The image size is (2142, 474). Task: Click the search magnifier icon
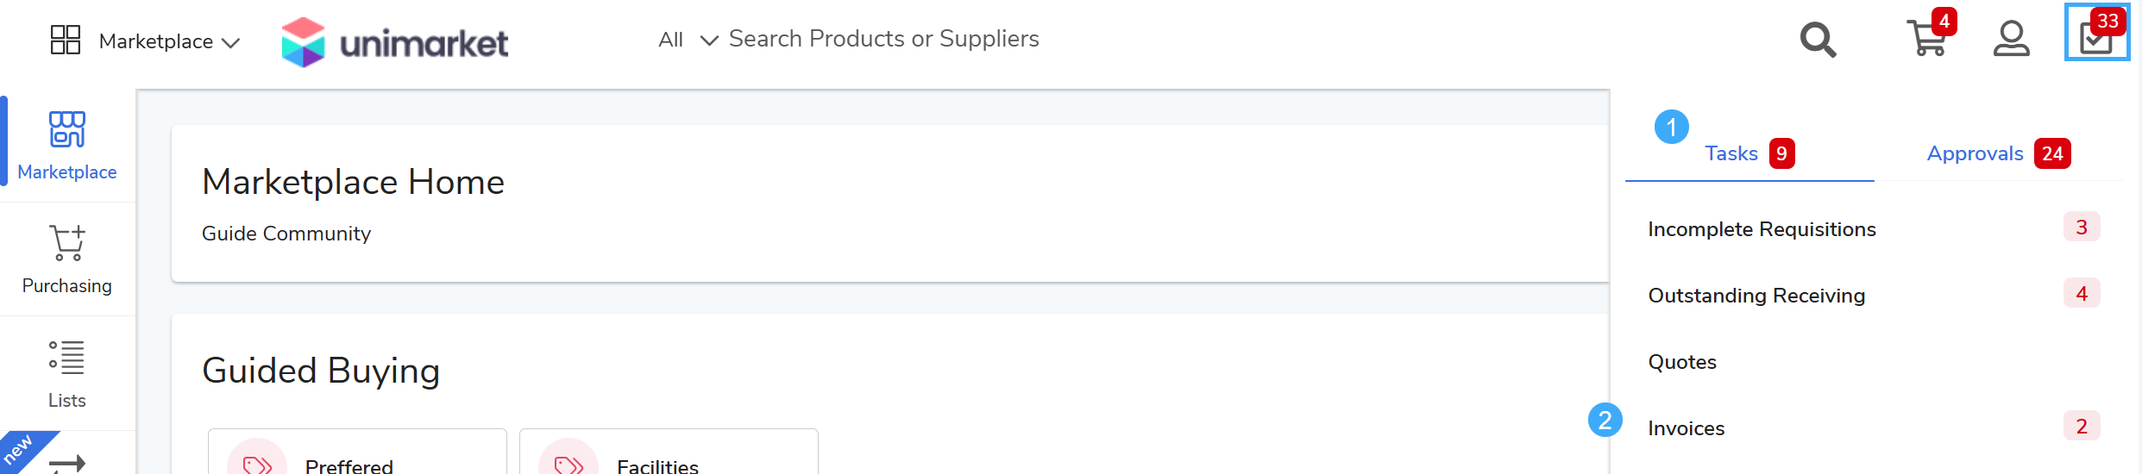pyautogui.click(x=1818, y=40)
